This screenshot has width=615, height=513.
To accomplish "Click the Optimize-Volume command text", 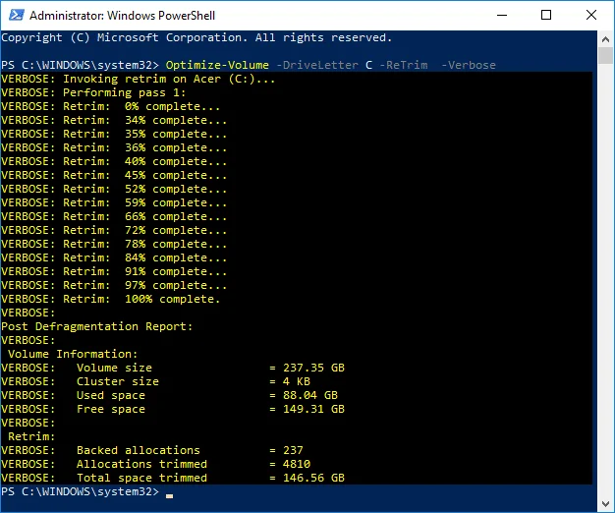I will [x=217, y=65].
